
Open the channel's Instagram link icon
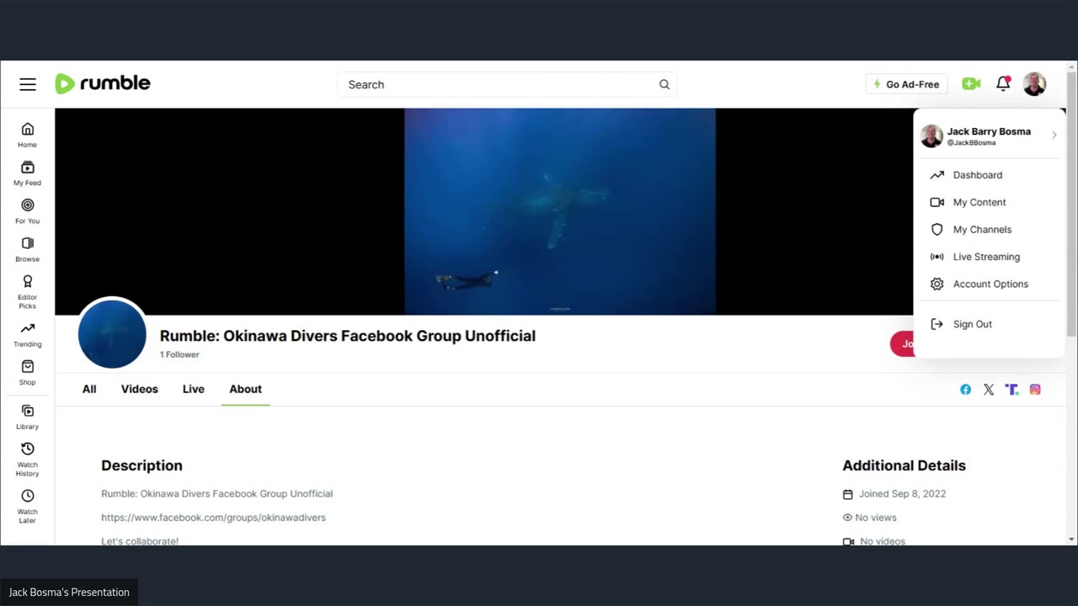click(x=1035, y=390)
